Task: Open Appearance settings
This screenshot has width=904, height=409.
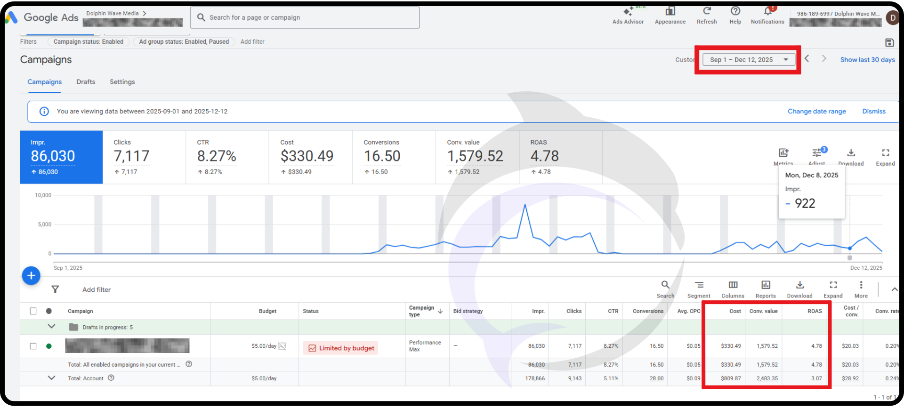Action: (x=670, y=16)
